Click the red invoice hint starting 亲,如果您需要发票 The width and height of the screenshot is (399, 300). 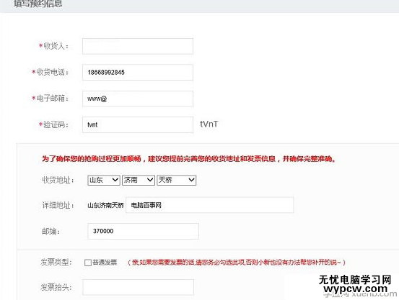click(237, 262)
